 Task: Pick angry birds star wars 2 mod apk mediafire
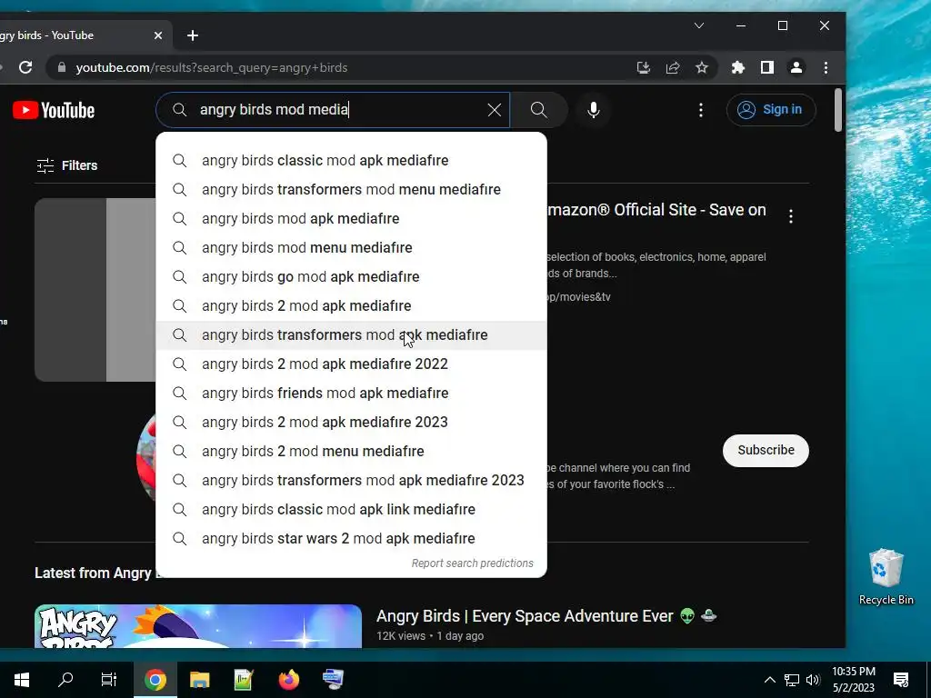coord(351,539)
